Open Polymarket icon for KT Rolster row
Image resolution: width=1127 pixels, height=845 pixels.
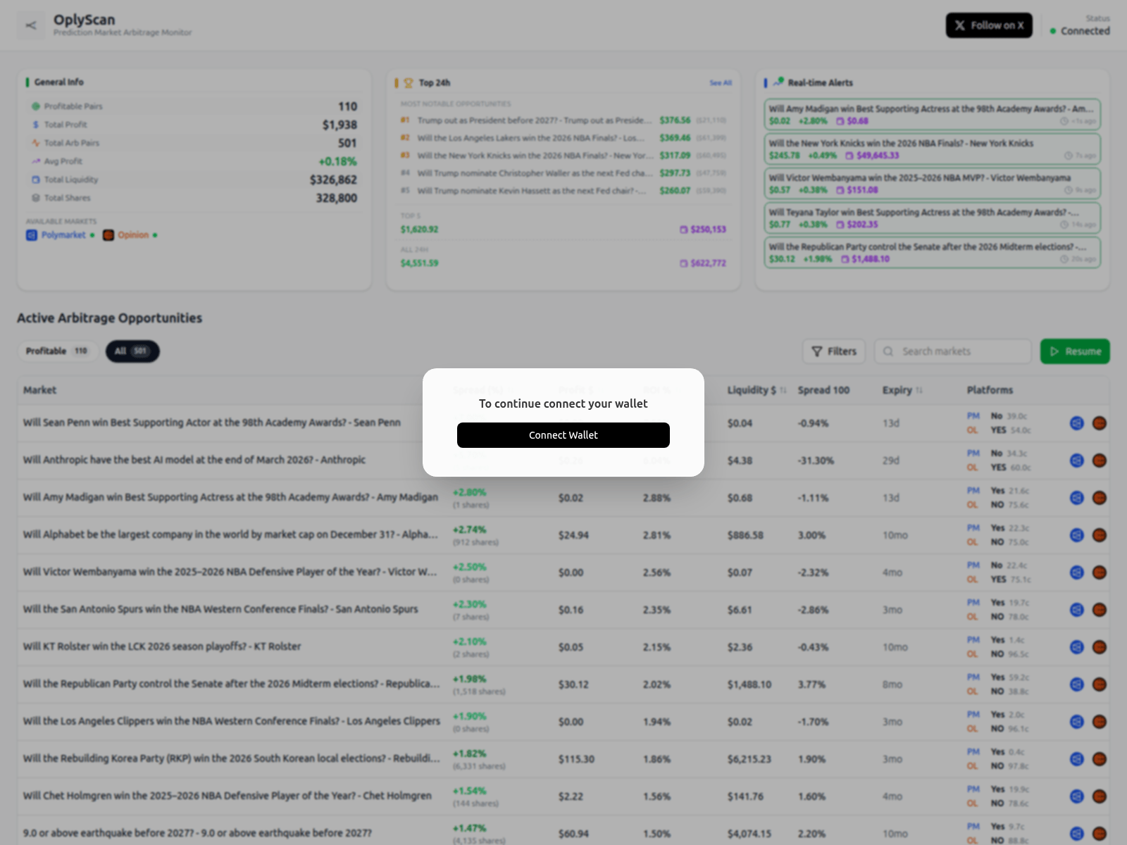pos(1077,647)
